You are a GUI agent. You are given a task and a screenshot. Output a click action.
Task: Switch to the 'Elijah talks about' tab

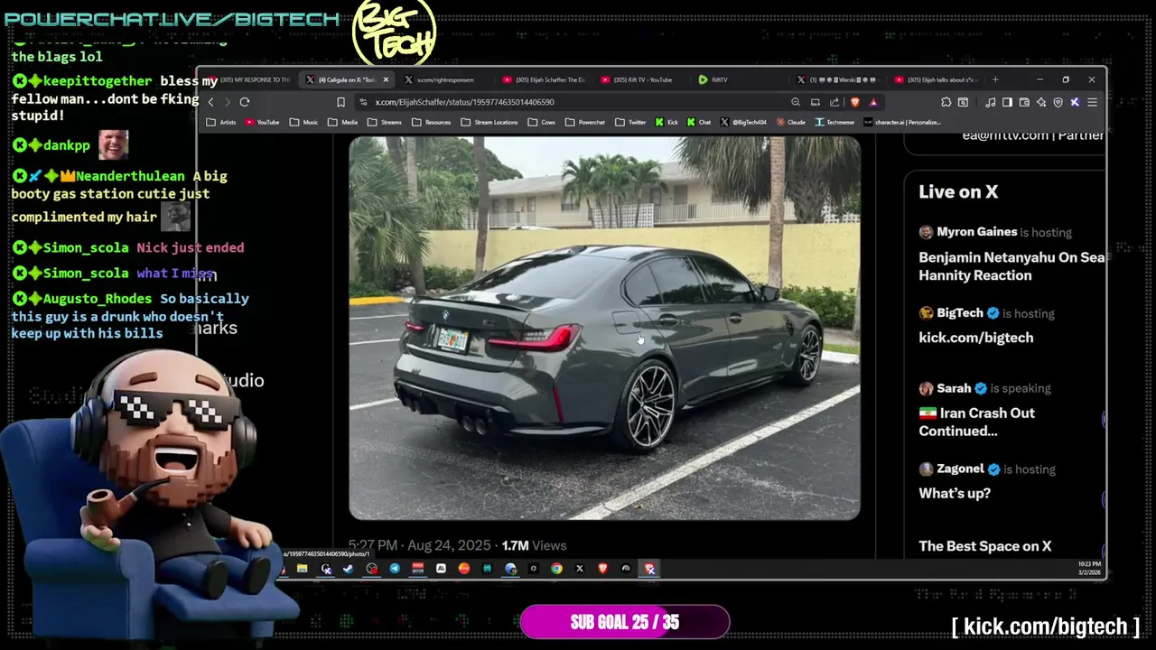click(x=937, y=79)
